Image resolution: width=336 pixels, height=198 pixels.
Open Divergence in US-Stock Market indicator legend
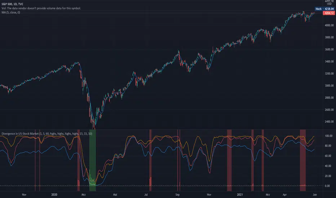coord(47,134)
